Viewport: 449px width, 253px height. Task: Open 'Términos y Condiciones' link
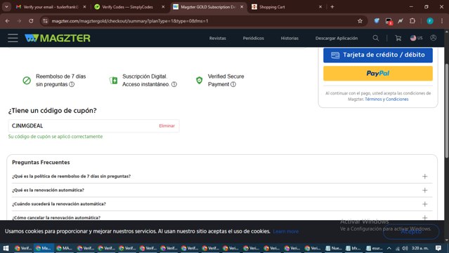[386, 99]
